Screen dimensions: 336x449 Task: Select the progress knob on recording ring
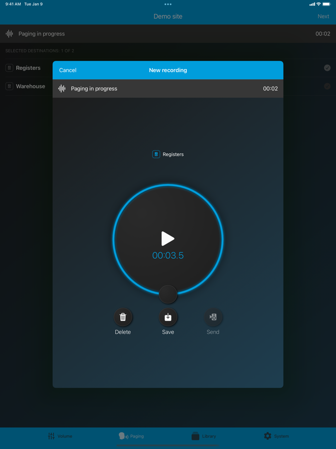pyautogui.click(x=168, y=294)
